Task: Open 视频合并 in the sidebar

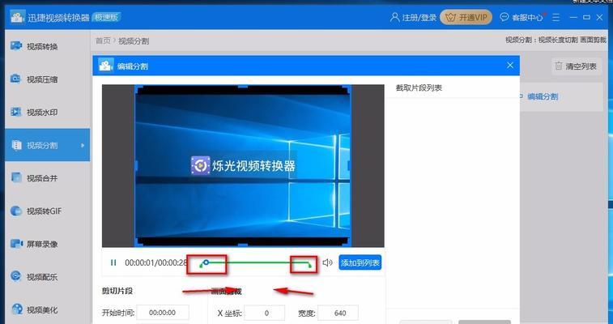Action: [x=47, y=178]
